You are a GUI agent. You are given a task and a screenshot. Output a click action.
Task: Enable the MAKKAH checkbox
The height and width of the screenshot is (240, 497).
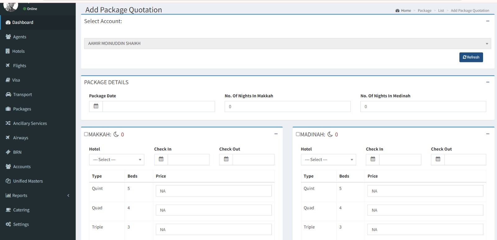click(x=86, y=134)
